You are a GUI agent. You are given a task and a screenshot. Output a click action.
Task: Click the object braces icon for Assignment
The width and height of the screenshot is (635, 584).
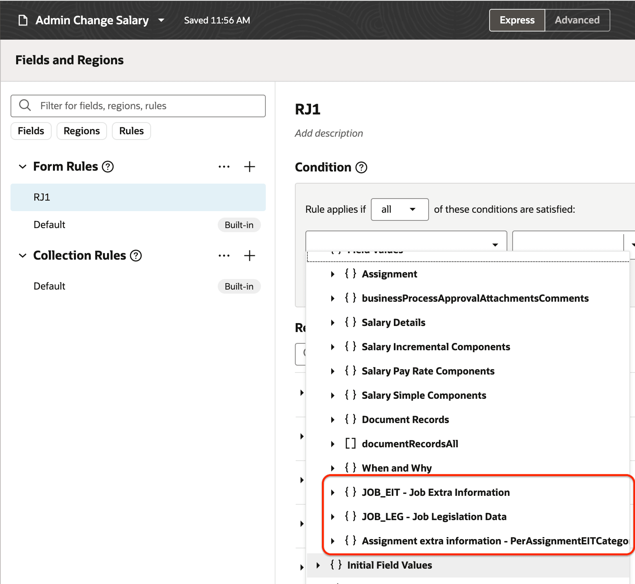click(350, 274)
